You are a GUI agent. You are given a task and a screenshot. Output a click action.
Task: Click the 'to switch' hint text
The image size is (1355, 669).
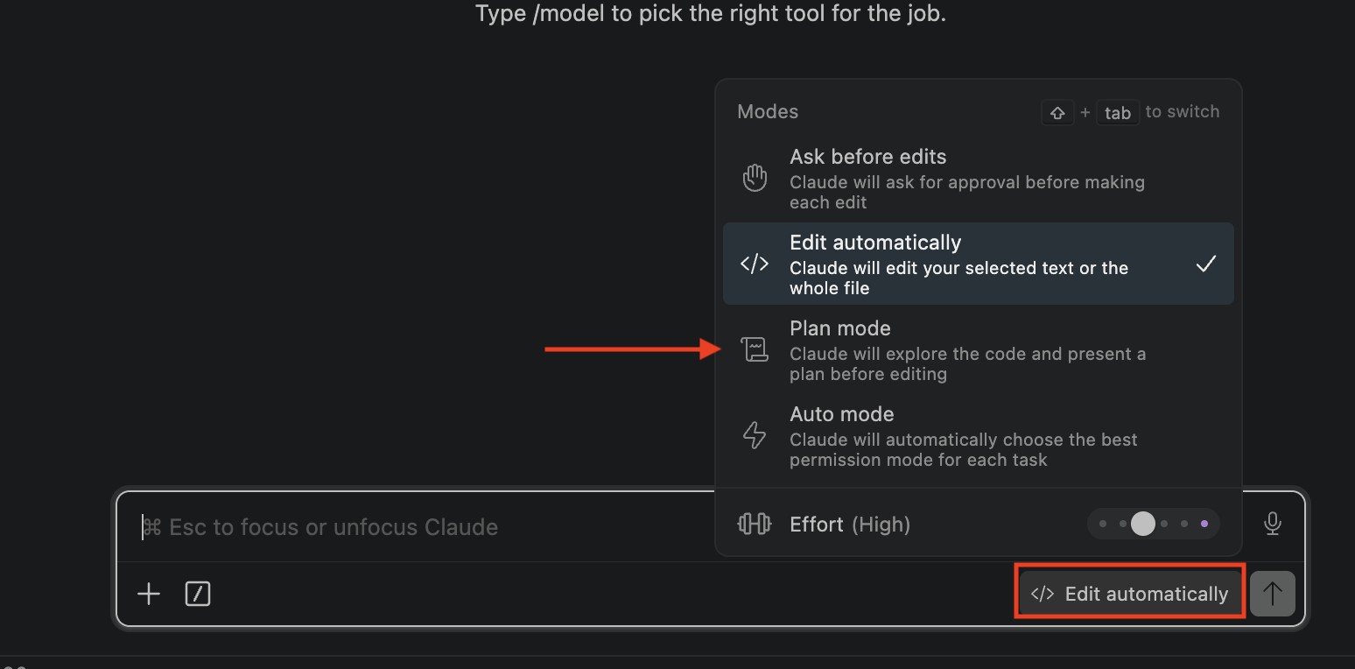coord(1183,112)
